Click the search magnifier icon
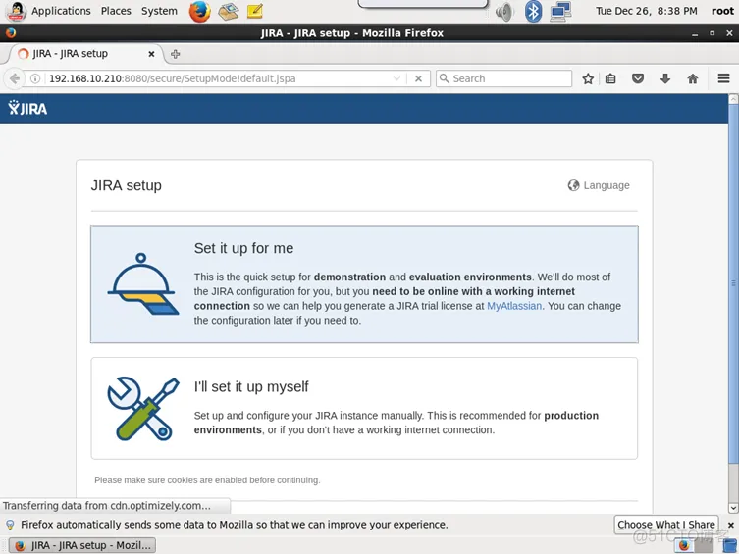 tap(444, 78)
